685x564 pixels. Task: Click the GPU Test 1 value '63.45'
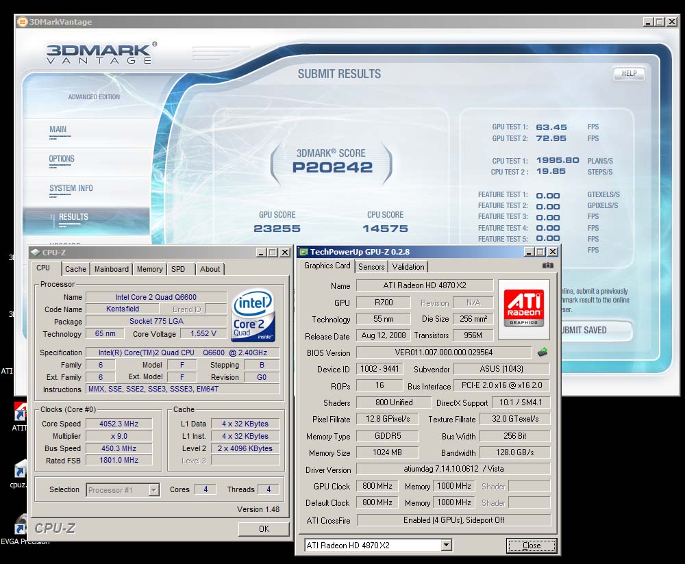(551, 127)
